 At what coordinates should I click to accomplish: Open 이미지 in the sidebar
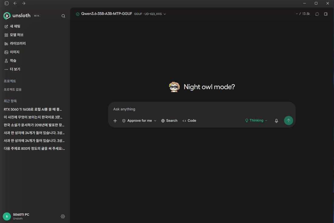12,52
